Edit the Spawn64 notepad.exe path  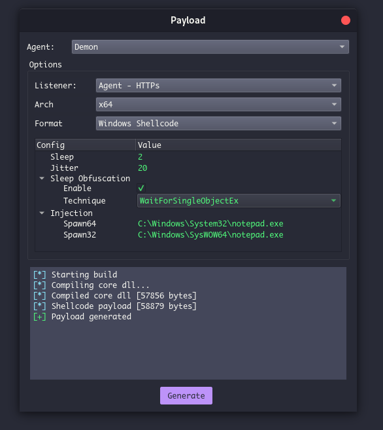(x=210, y=223)
